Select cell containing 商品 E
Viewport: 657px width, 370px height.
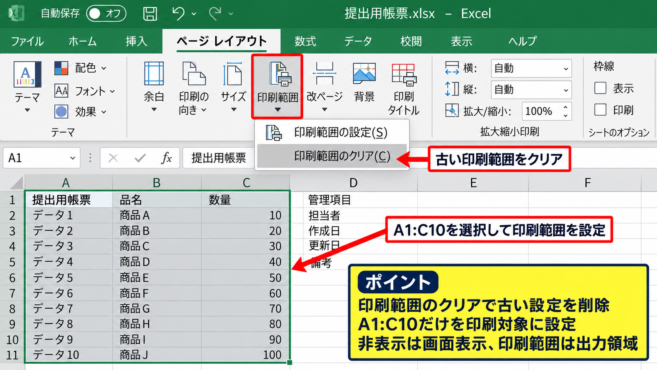[x=157, y=278]
